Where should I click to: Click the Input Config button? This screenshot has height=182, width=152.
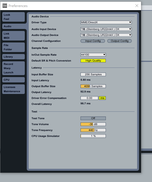pos(93,41)
